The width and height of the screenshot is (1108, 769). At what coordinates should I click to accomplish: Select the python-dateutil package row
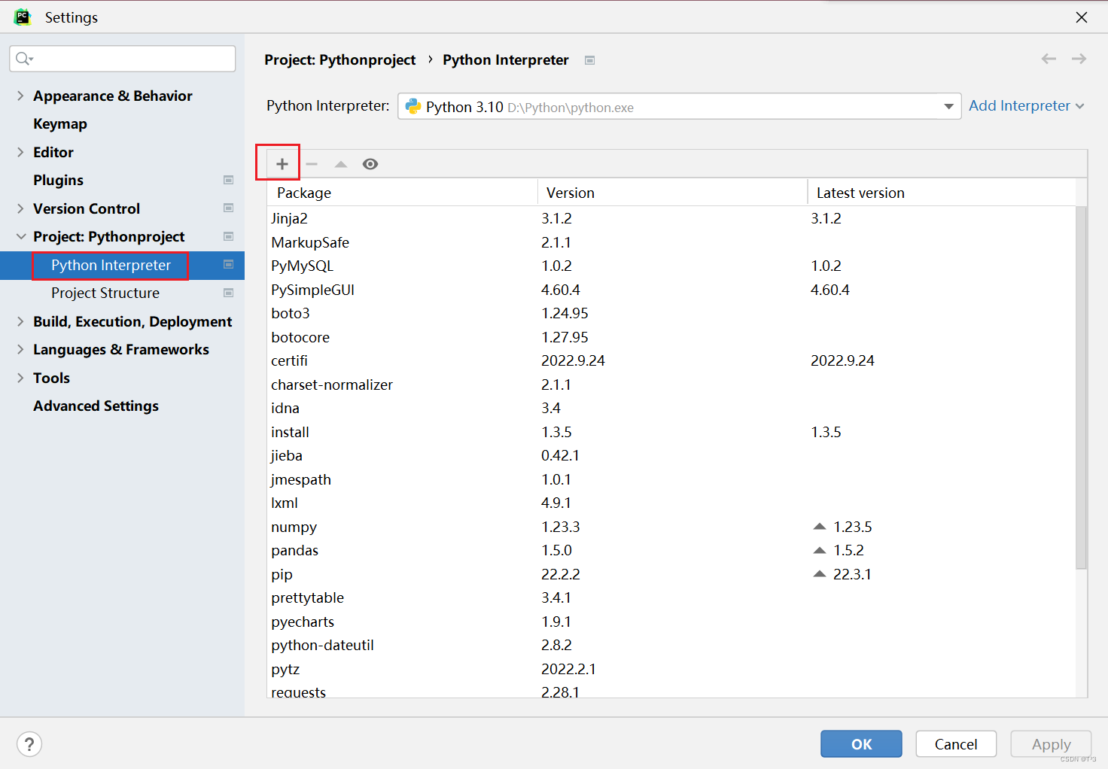coord(671,645)
